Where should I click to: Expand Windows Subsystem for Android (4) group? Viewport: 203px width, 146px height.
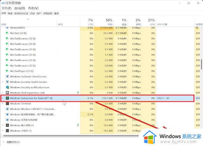pyautogui.click(x=3, y=98)
